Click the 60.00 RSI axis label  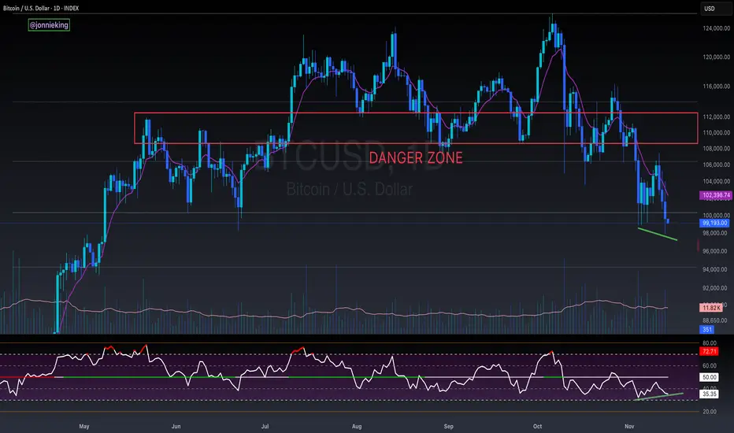click(709, 366)
